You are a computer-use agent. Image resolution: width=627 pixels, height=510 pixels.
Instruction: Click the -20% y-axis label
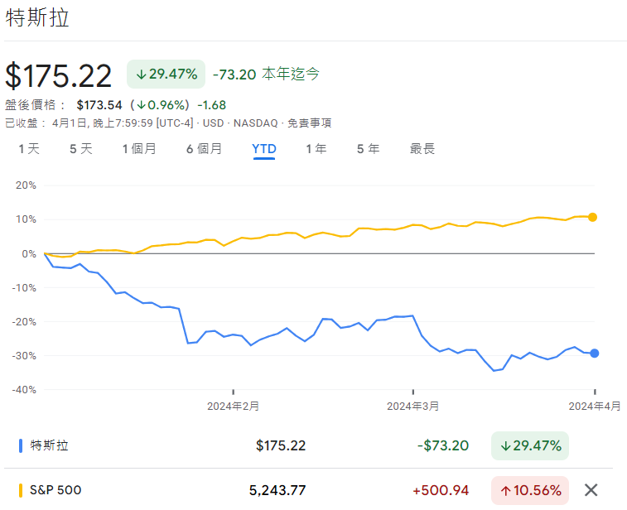24,322
